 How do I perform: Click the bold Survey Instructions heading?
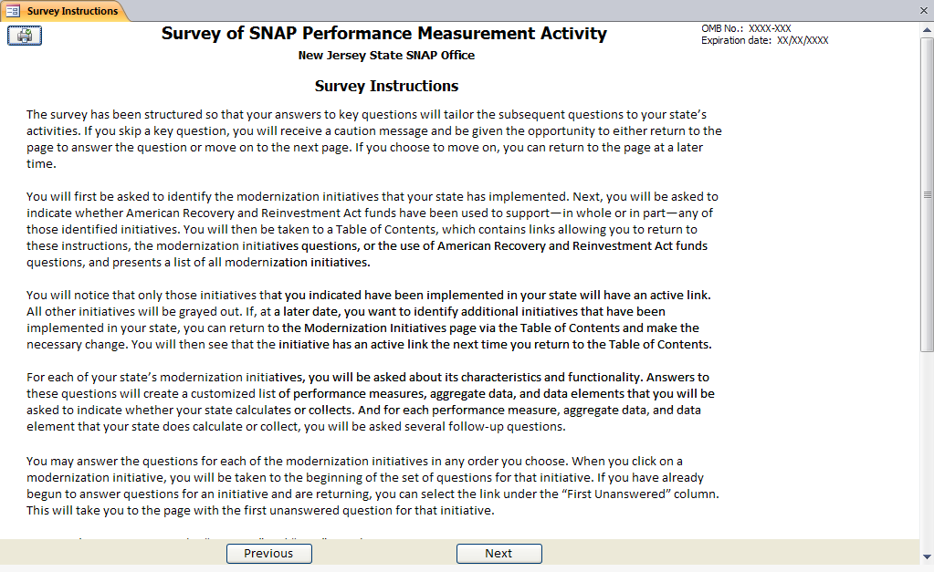(386, 87)
